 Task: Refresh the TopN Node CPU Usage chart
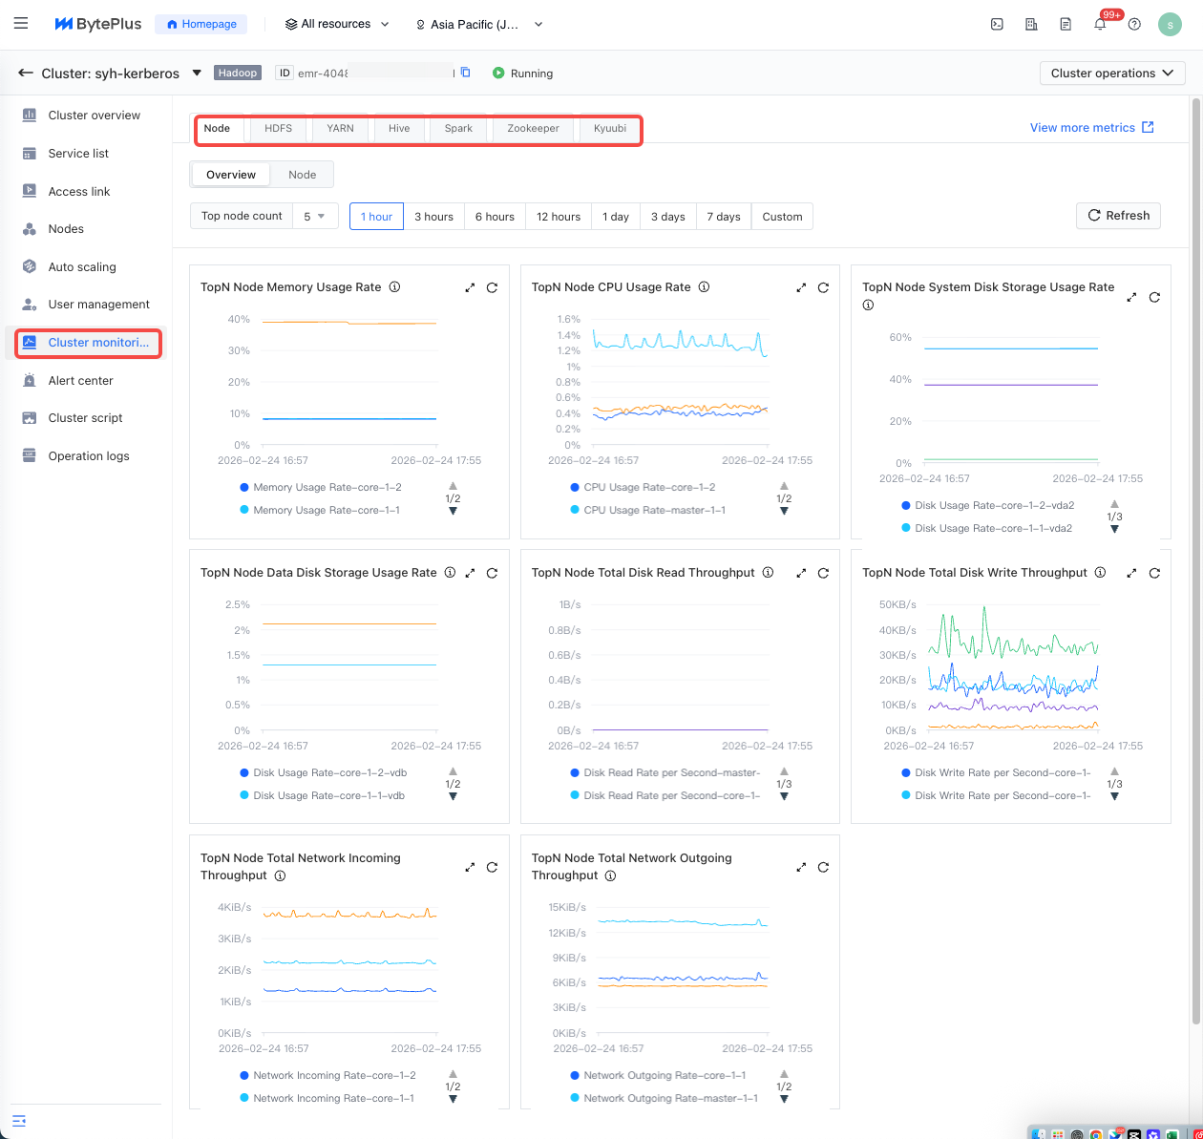point(823,287)
